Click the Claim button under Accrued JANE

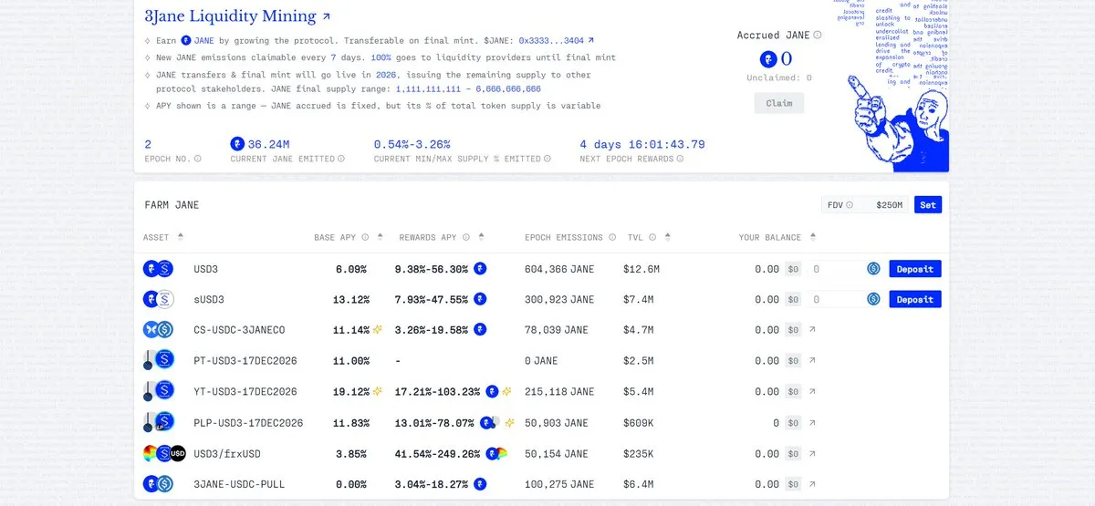tap(779, 103)
